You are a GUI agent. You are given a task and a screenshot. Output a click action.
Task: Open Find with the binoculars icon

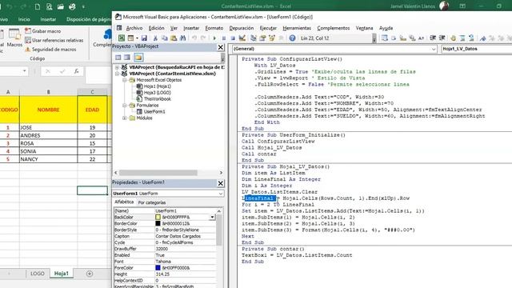point(183,38)
